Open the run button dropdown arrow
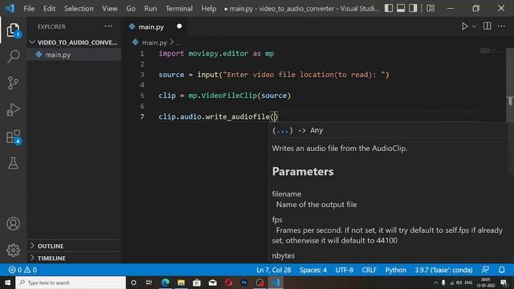Screen dimensions: 514x289 [x=474, y=26]
